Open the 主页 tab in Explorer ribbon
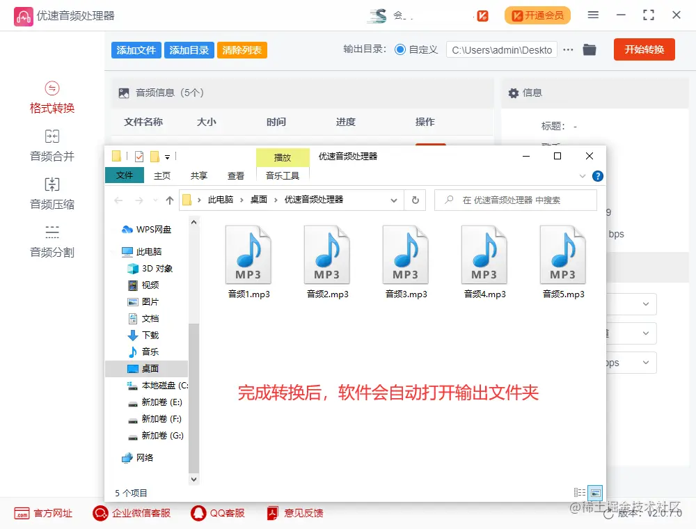The image size is (696, 529). tap(162, 175)
